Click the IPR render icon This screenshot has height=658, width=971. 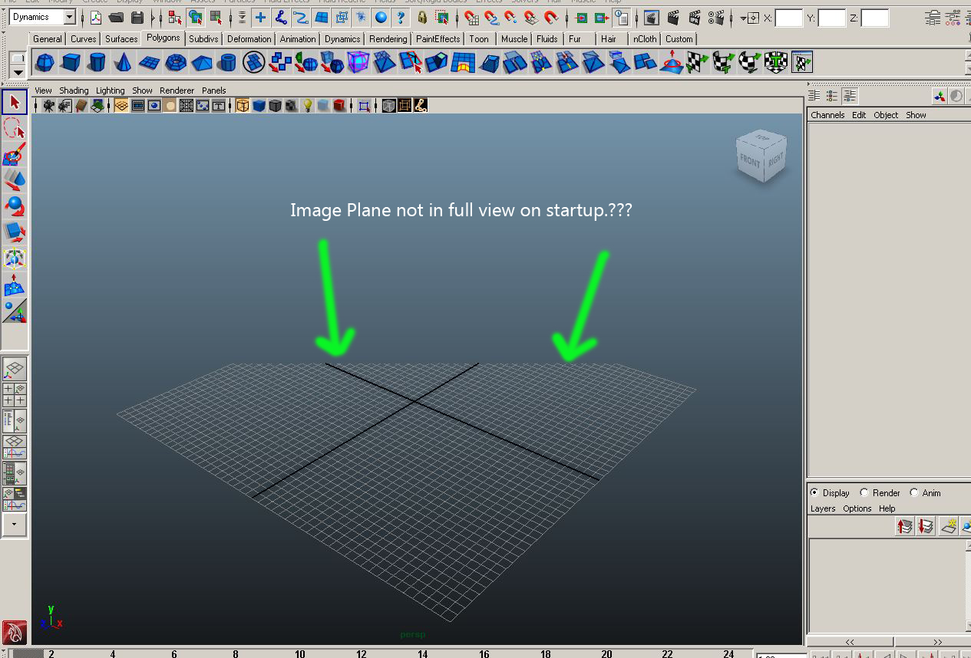point(695,17)
